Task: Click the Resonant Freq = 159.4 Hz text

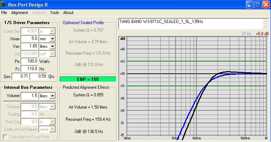Action: [88, 119]
